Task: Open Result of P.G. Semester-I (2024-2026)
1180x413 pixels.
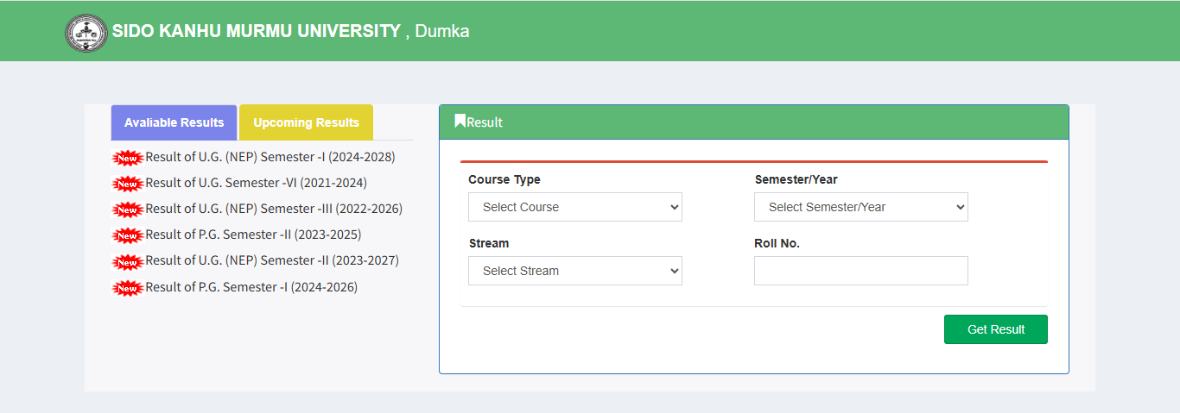Action: click(x=251, y=287)
